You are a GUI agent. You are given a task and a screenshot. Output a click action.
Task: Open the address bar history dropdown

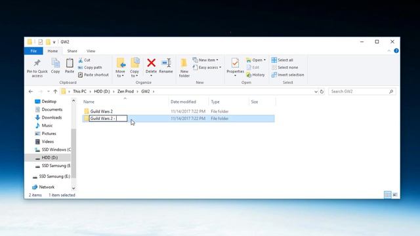(316, 92)
